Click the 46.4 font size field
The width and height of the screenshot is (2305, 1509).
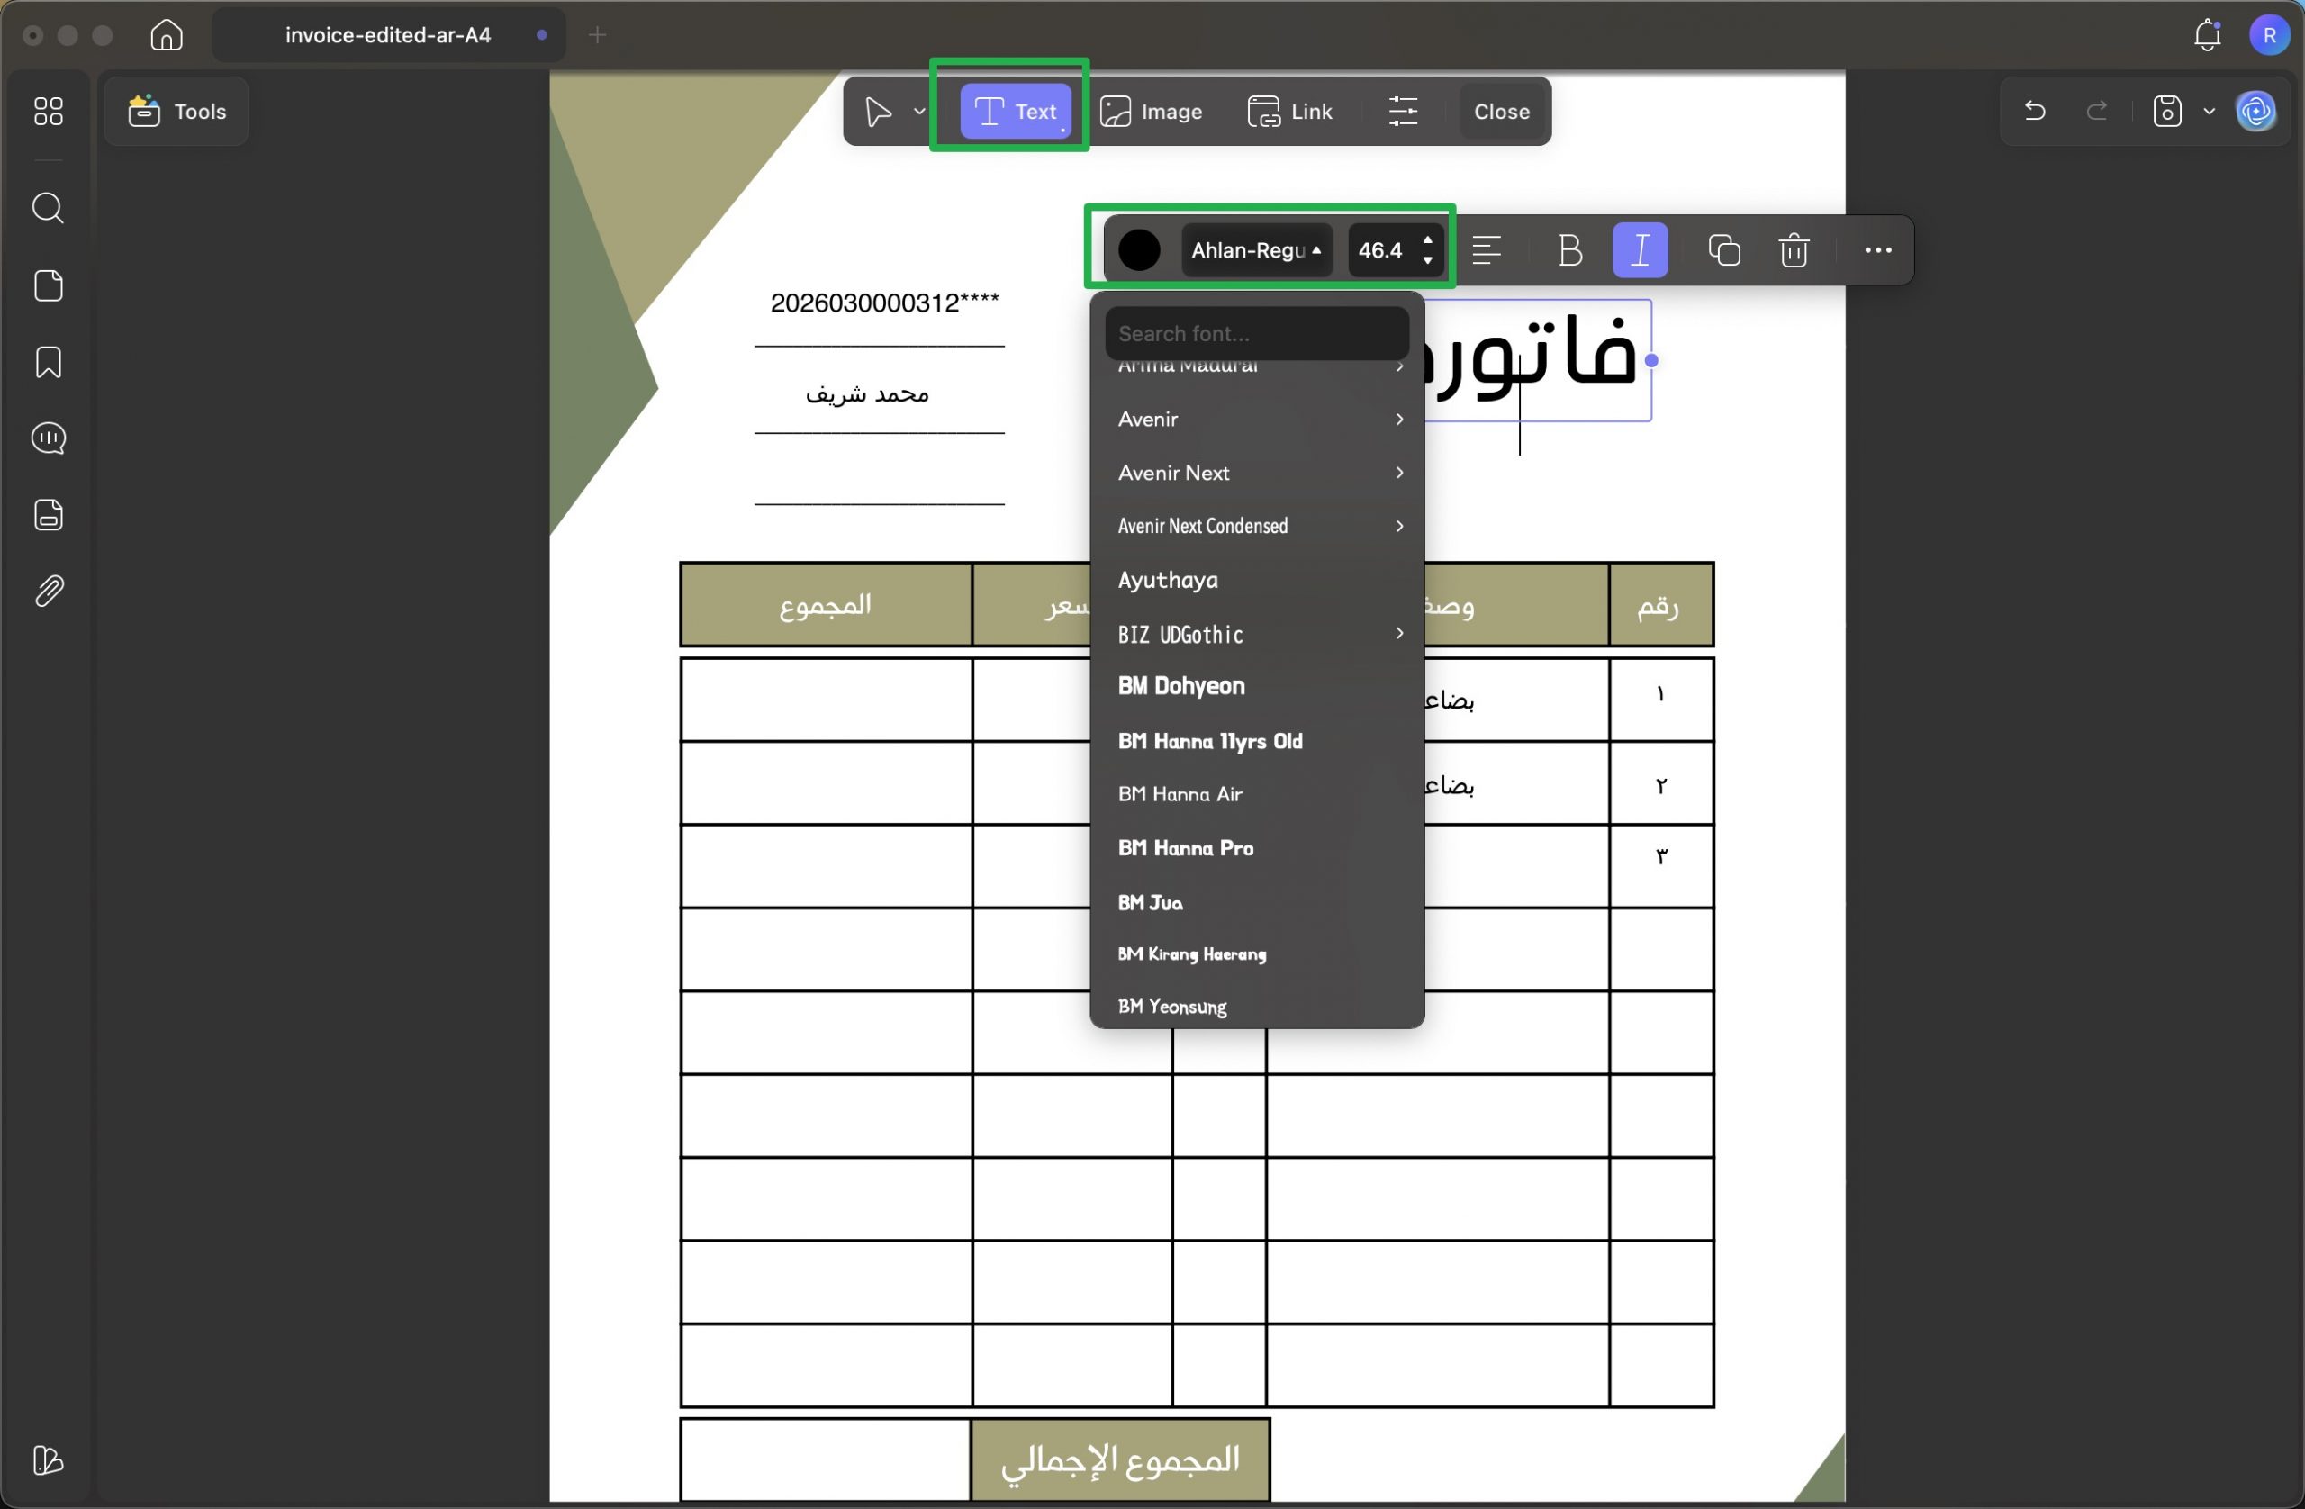[x=1381, y=251]
